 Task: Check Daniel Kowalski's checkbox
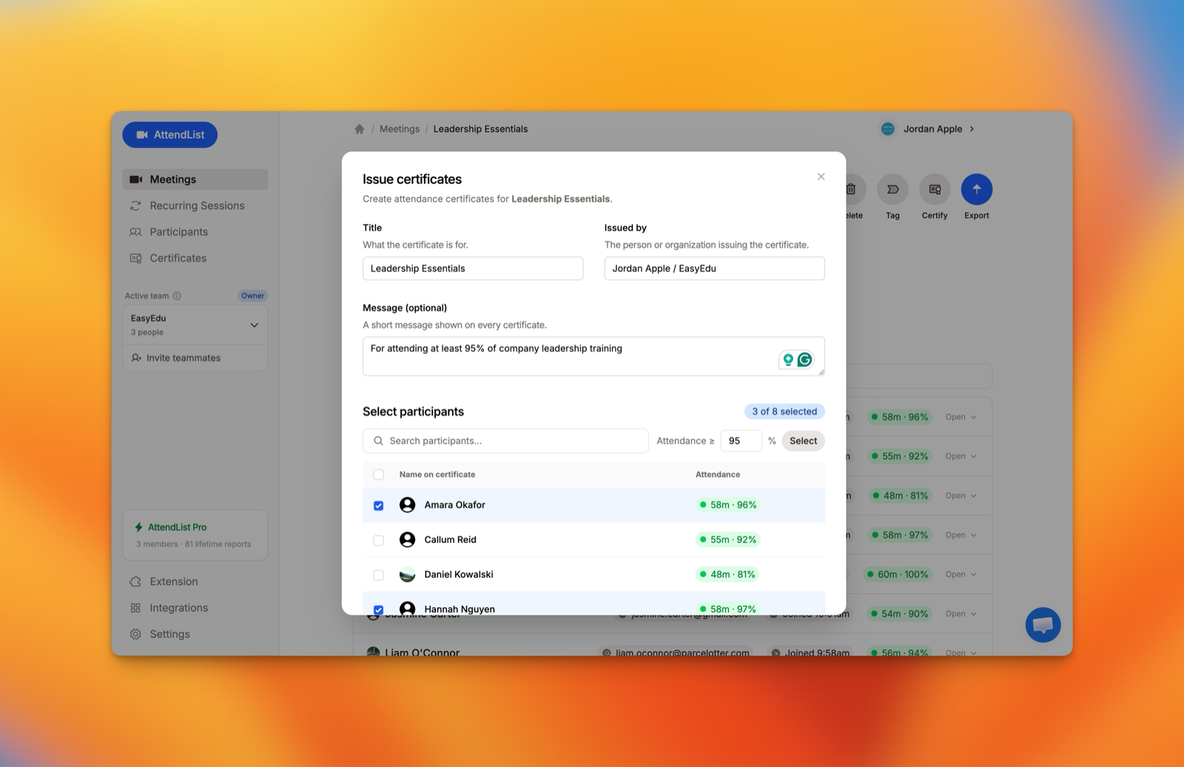point(379,575)
